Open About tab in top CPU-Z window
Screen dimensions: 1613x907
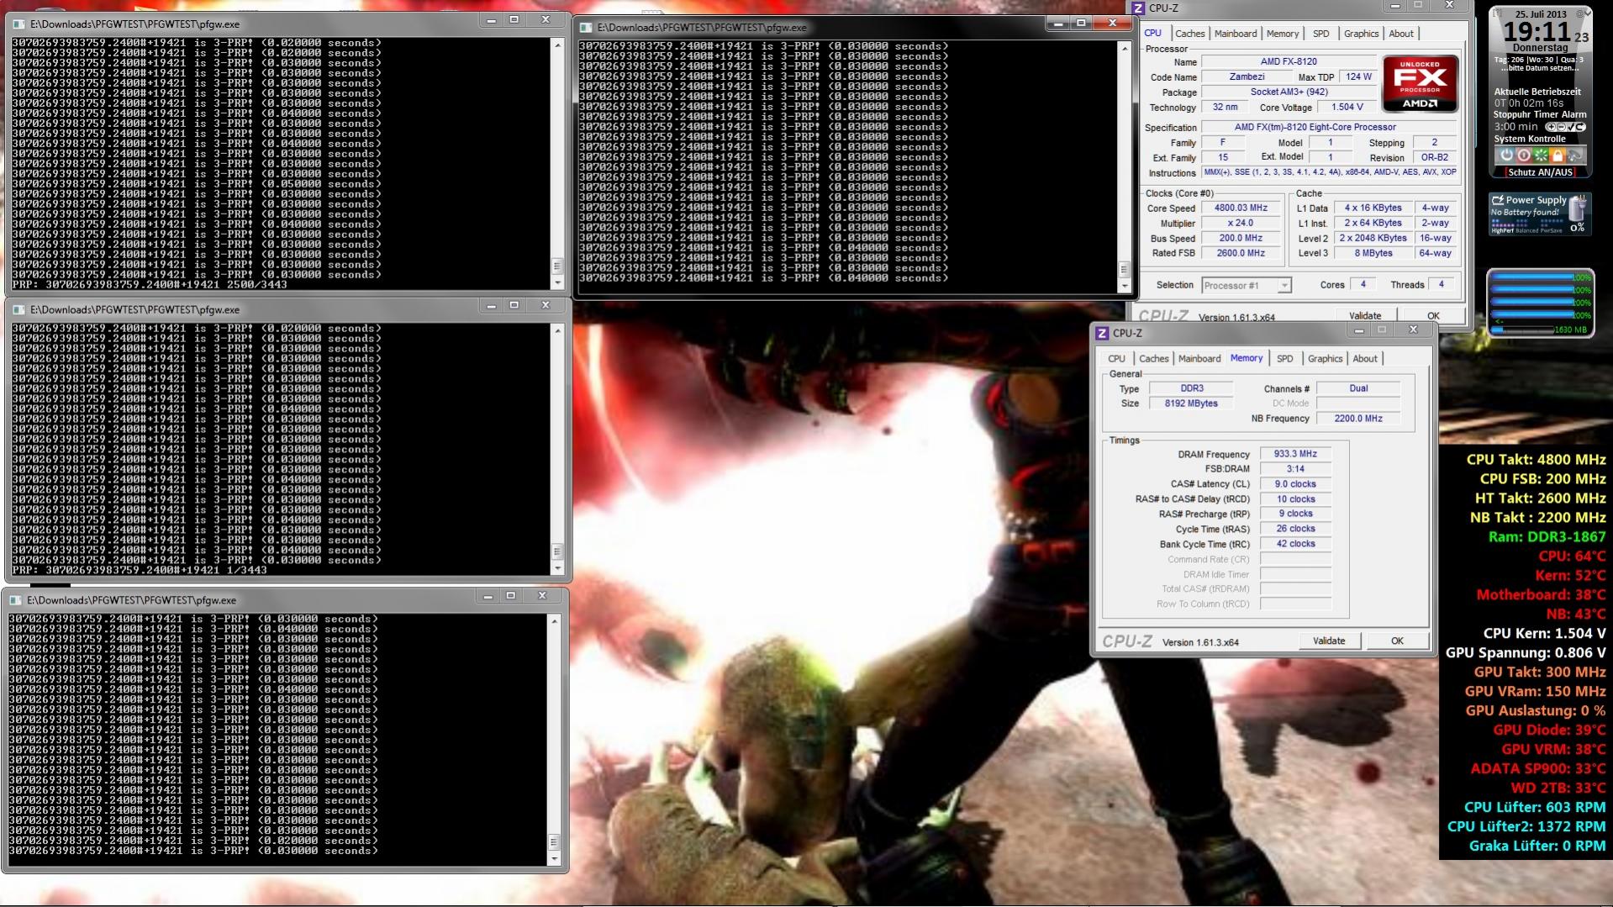click(1401, 34)
